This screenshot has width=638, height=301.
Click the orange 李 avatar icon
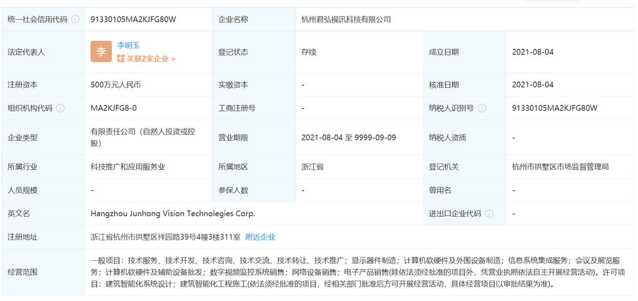click(101, 52)
